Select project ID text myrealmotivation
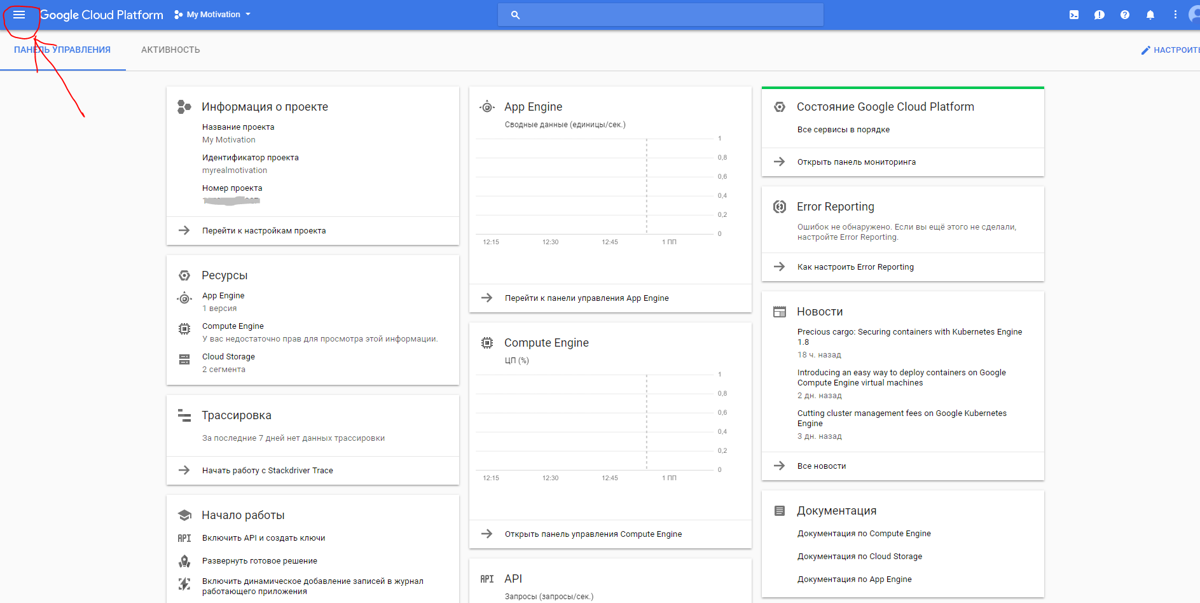The width and height of the screenshot is (1200, 603). tap(235, 170)
